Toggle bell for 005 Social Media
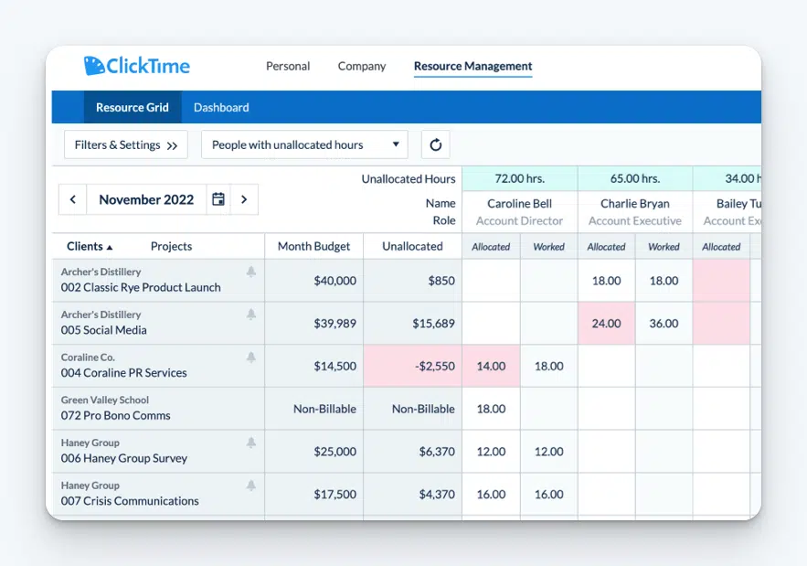 tap(250, 315)
